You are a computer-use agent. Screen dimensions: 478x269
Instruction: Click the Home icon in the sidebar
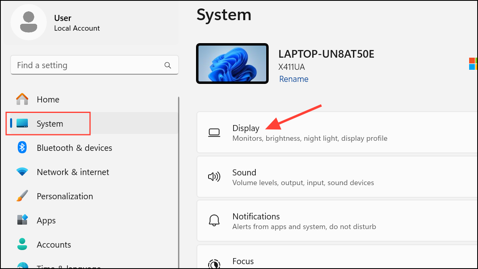click(21, 99)
